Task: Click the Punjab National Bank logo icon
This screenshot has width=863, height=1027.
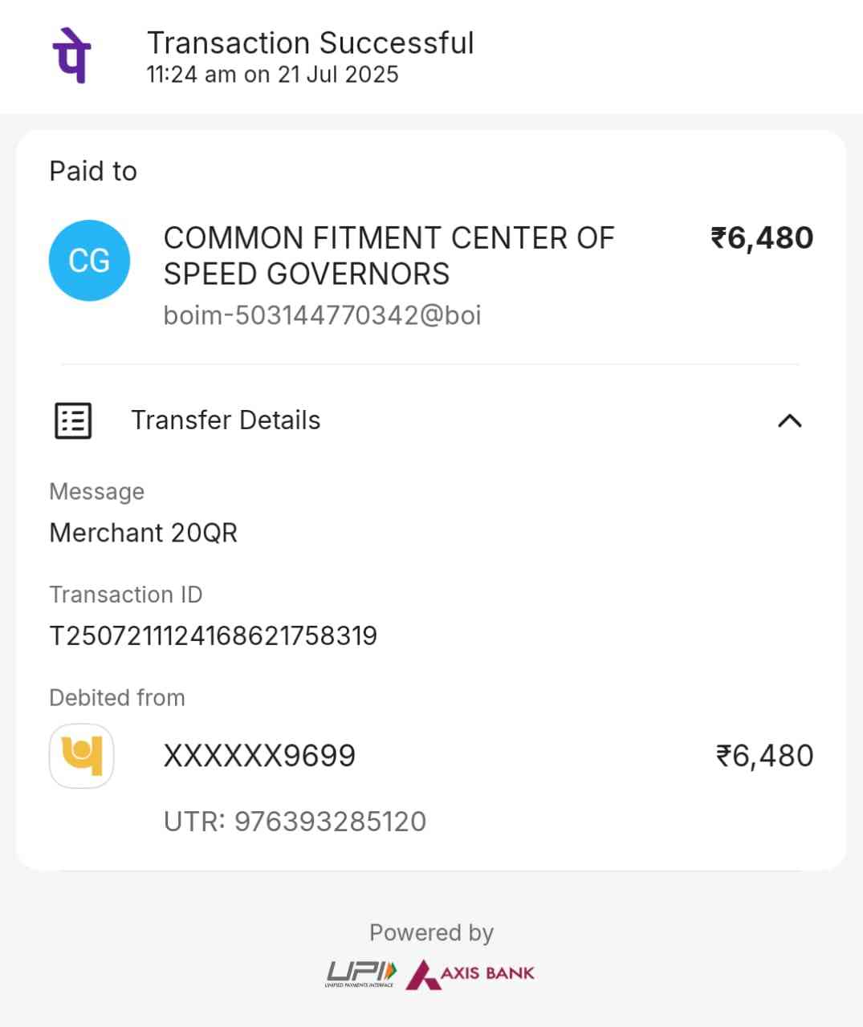Action: point(81,756)
